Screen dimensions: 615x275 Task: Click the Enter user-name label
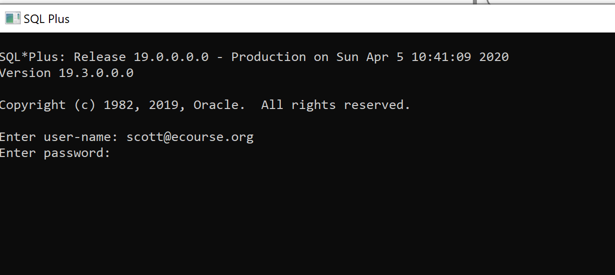click(59, 137)
